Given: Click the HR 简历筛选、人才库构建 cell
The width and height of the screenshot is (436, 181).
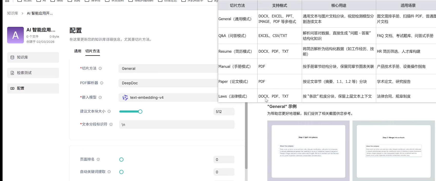Looking at the screenshot, I should coord(406,51).
